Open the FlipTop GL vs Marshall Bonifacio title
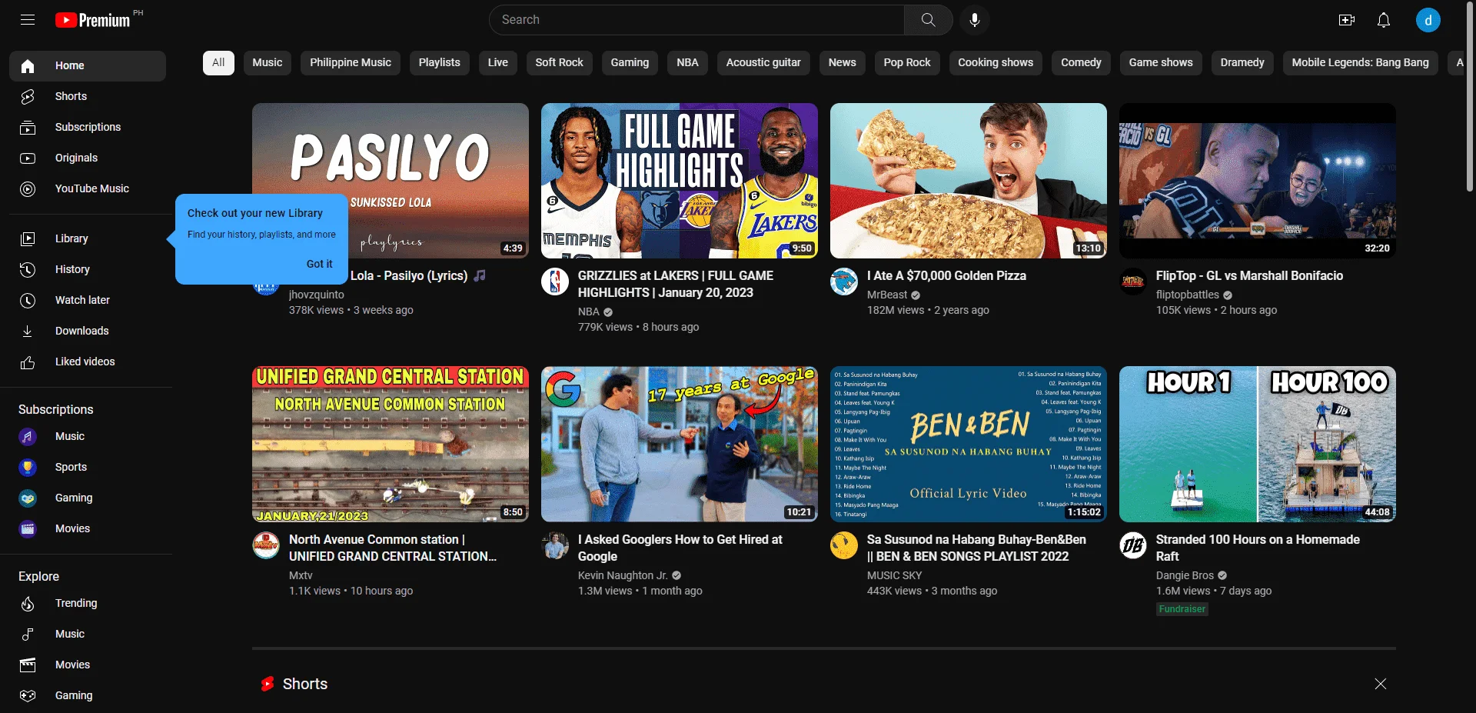This screenshot has width=1476, height=713. click(1249, 275)
